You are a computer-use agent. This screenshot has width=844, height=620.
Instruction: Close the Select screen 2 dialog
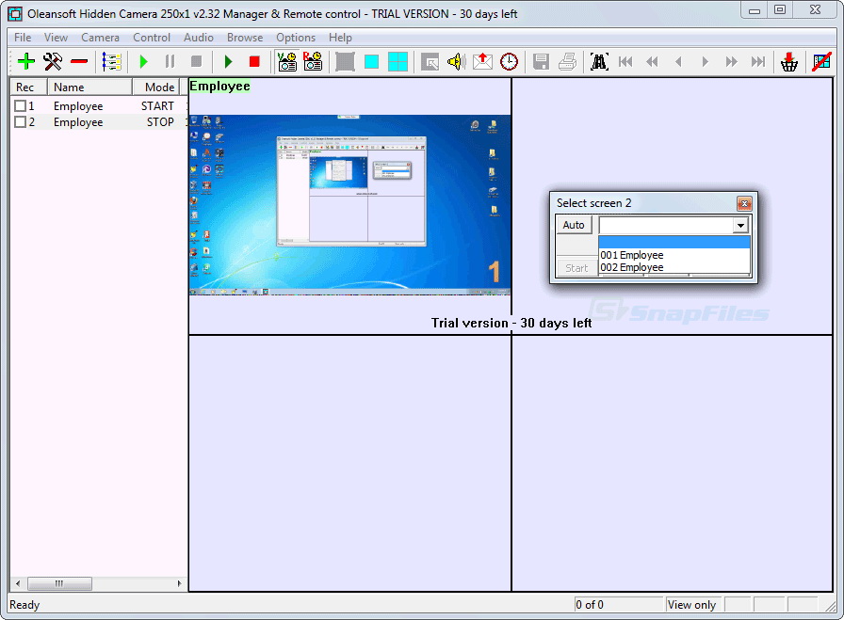[x=744, y=203]
